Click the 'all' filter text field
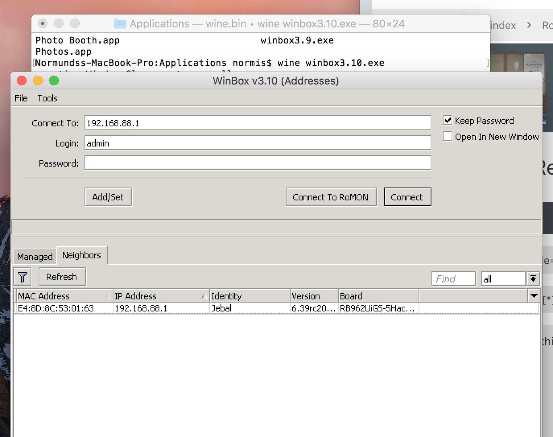 pyautogui.click(x=503, y=278)
